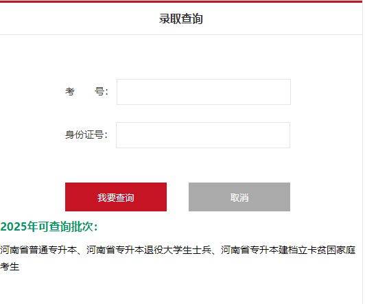Click the trailing 考生 text on last line
Viewport: 365px width, 304px height.
10,266
